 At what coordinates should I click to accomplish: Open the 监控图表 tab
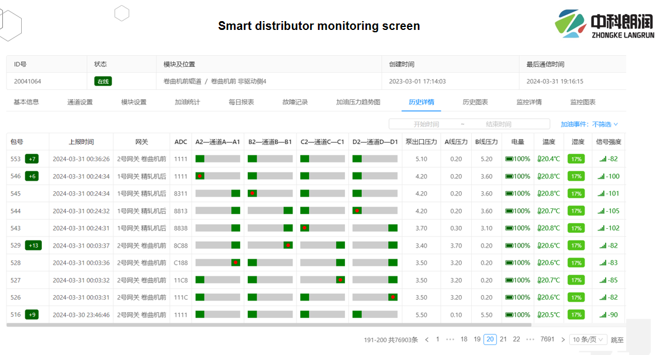[582, 102]
